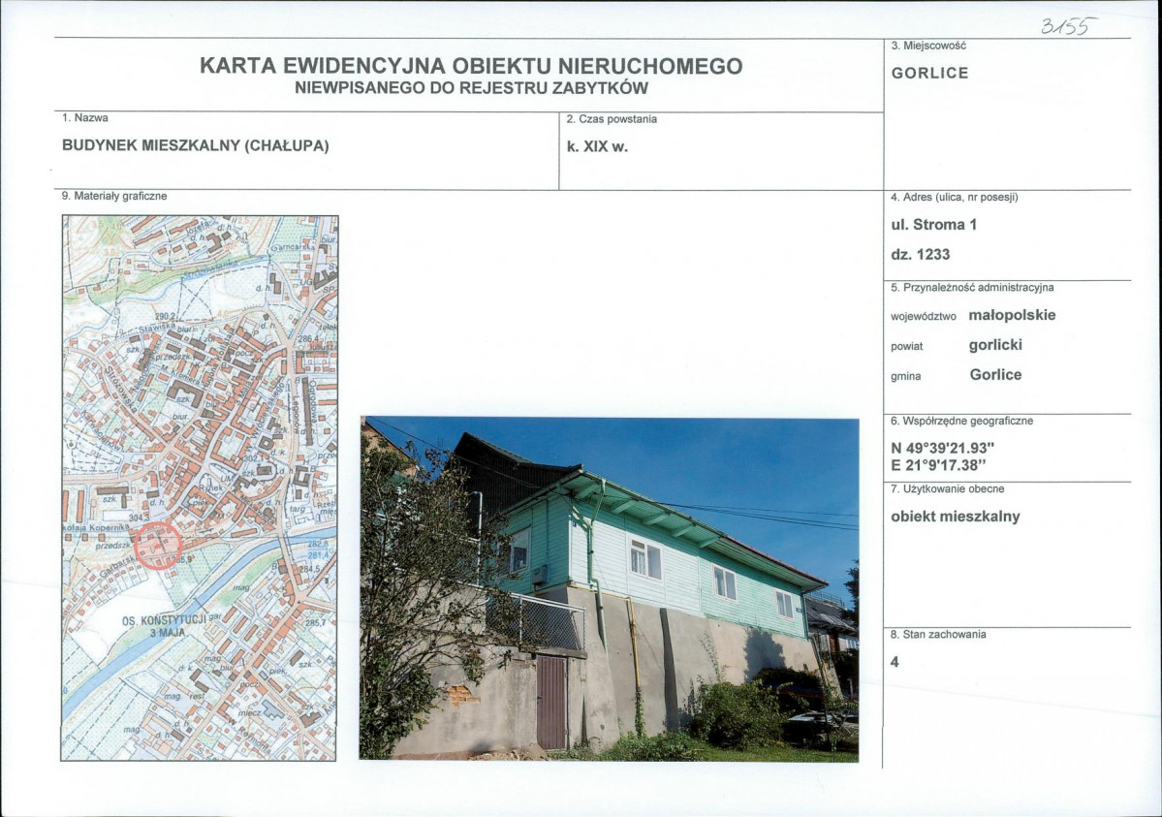Screen dimensions: 1162x817
Task: Click the 'gmina' label
Action: tap(905, 377)
